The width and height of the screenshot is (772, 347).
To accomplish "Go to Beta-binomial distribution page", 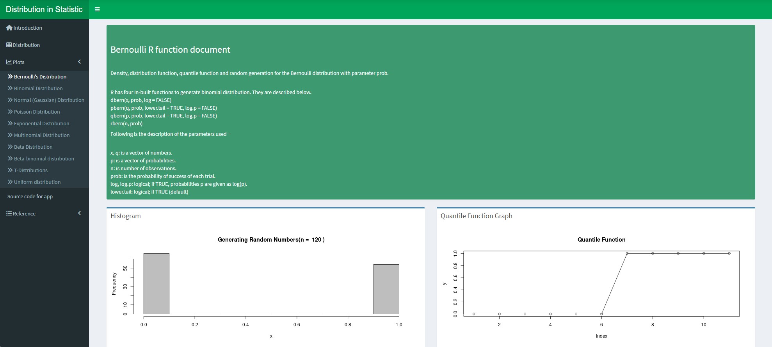I will [x=44, y=158].
